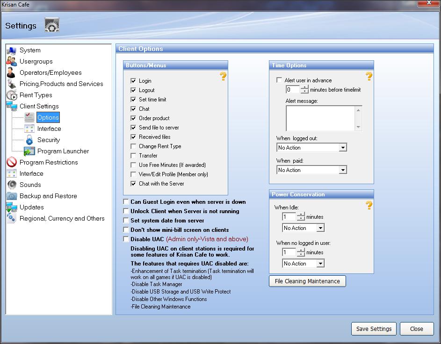Uncheck the Logout checkbox

click(133, 90)
